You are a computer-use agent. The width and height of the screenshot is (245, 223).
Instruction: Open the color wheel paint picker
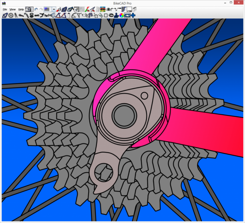click(121, 16)
